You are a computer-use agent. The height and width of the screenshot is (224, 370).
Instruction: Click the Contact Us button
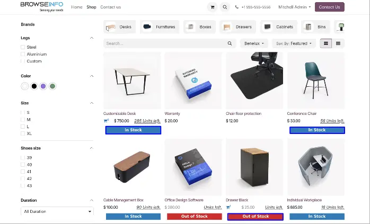click(x=329, y=7)
